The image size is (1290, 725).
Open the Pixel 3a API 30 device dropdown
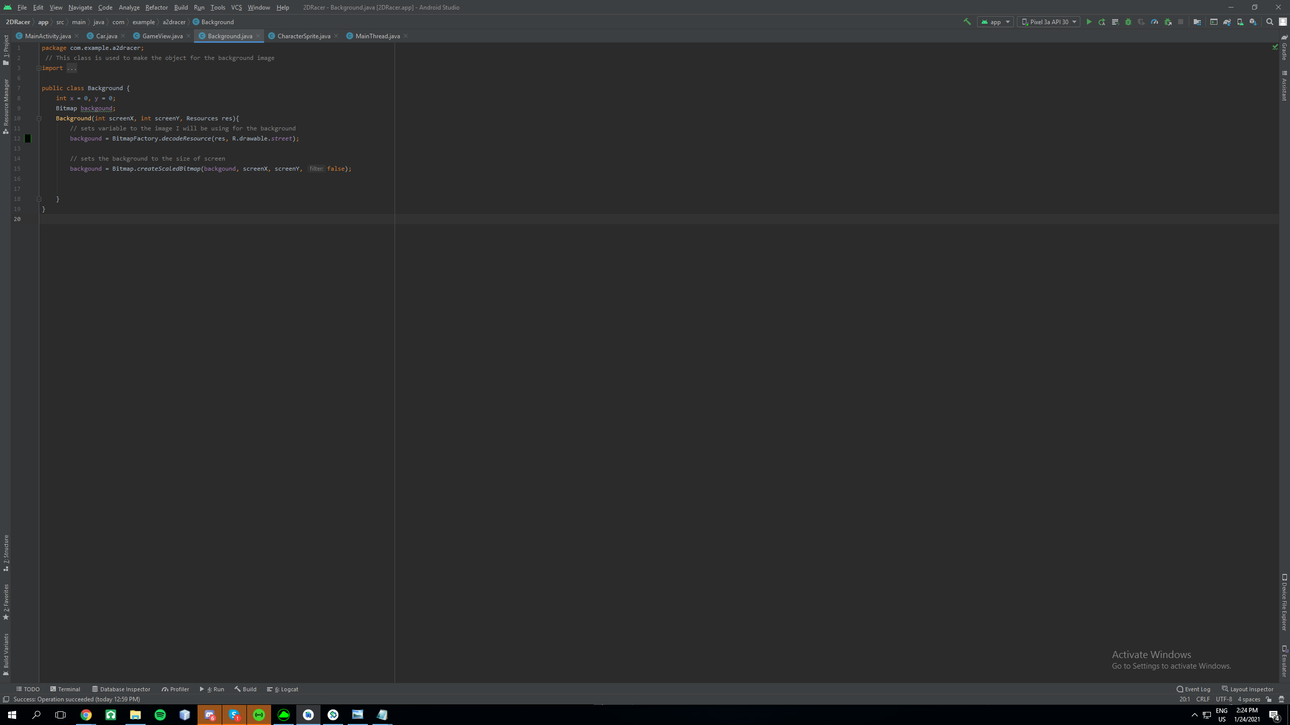(x=1049, y=22)
